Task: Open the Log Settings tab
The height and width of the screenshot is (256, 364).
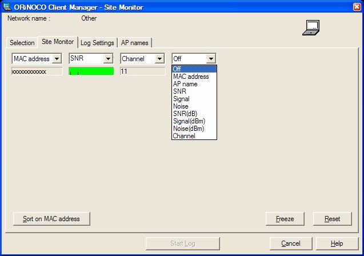Action: tap(98, 43)
